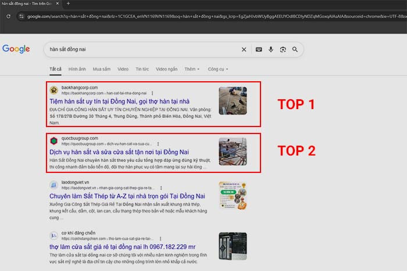Click the baokhangcorp.com site name
Screen dimensions: 407x271
point(80,88)
